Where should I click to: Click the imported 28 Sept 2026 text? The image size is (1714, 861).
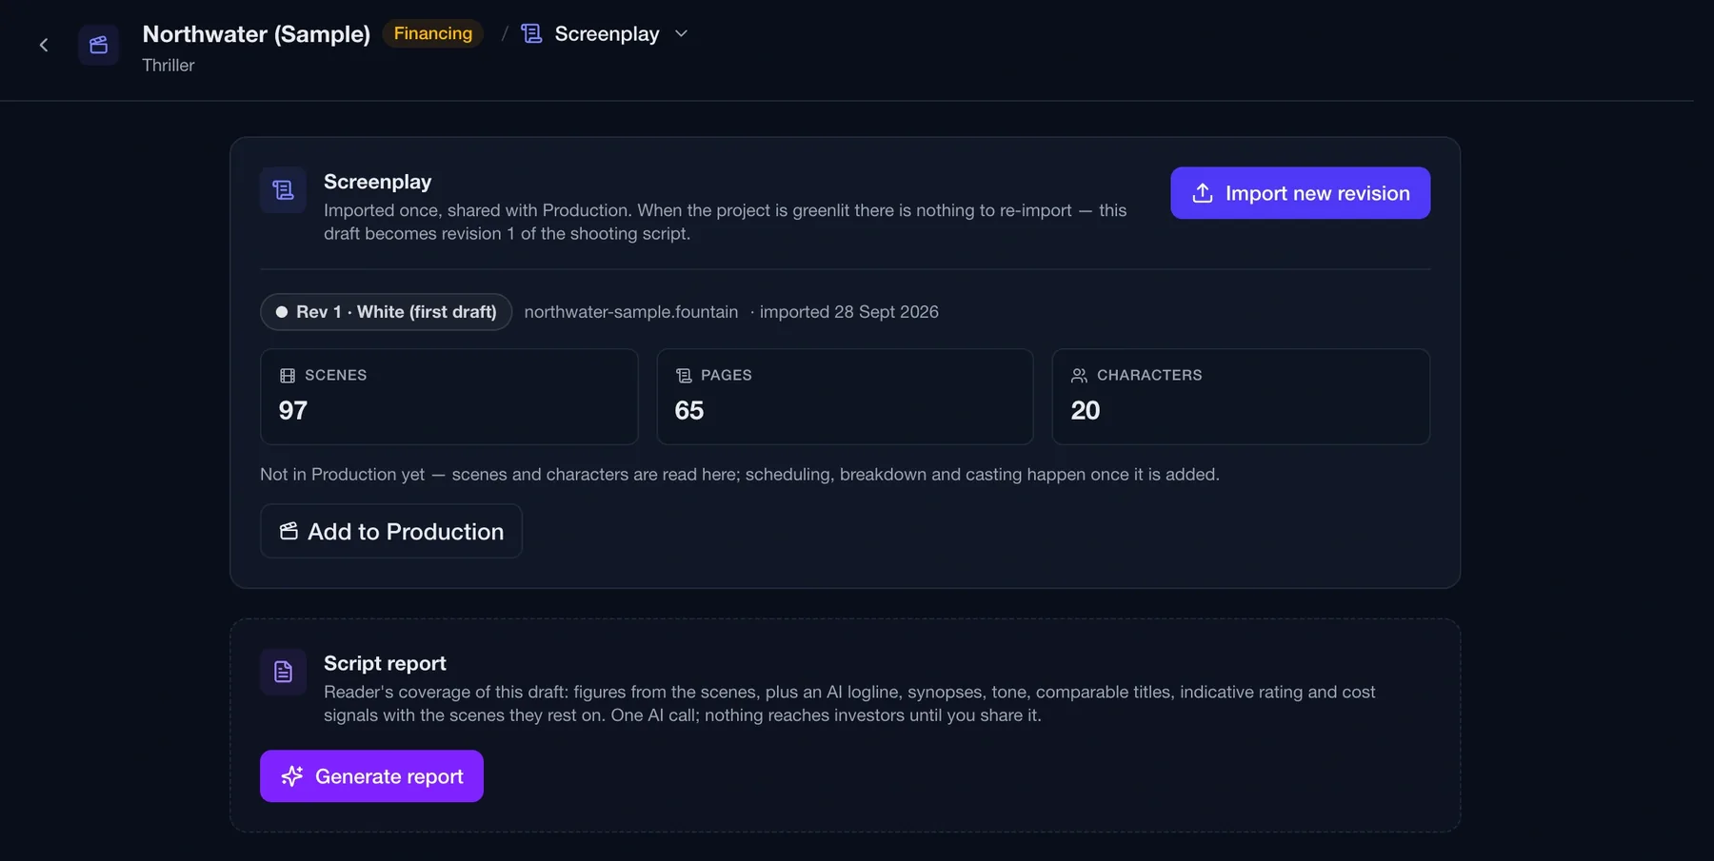click(848, 312)
